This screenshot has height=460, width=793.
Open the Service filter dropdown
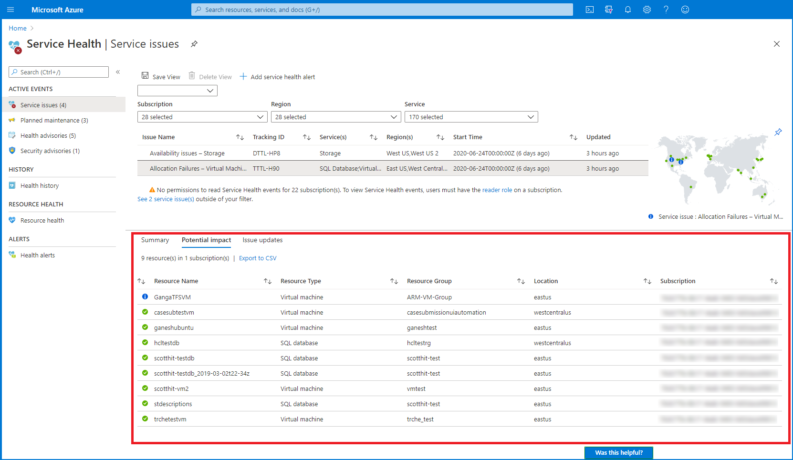click(x=471, y=117)
